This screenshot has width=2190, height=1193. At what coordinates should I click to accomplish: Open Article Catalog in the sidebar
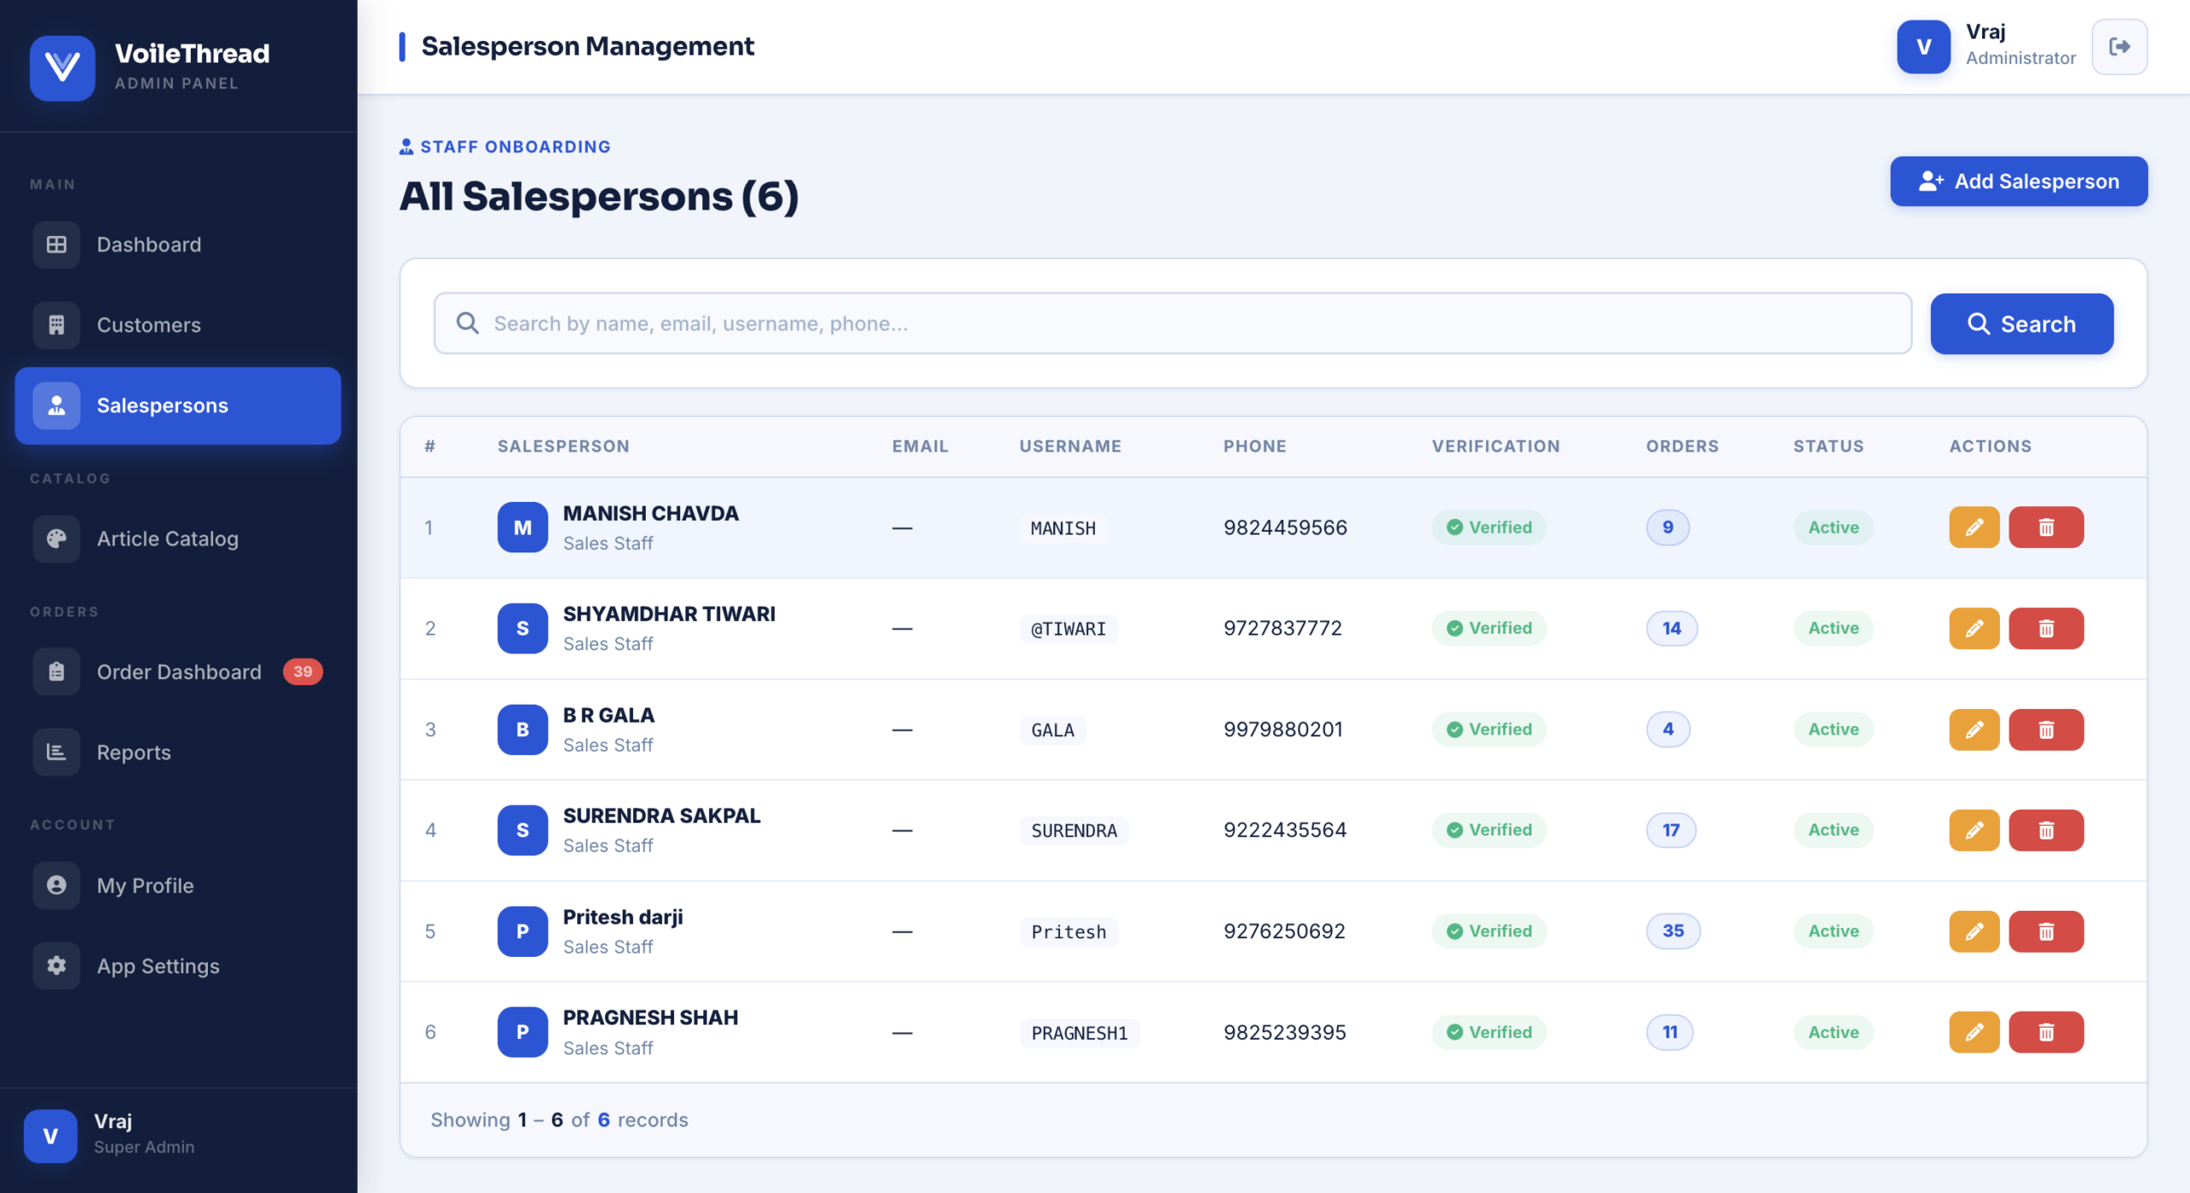click(167, 539)
